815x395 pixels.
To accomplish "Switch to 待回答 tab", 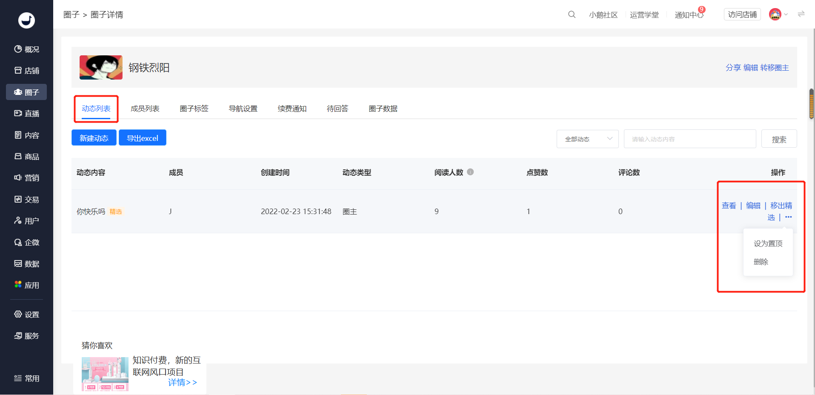I will pos(337,109).
